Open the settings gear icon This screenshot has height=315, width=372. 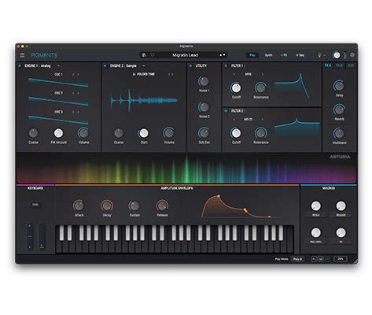352,55
